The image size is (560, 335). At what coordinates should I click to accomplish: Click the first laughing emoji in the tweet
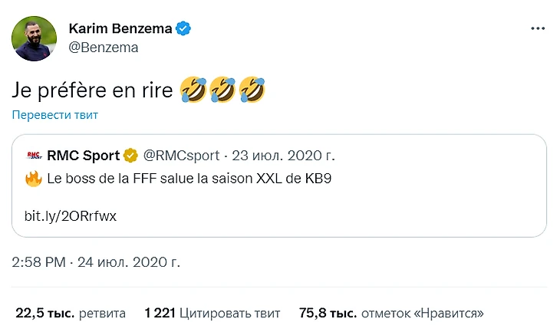(193, 89)
